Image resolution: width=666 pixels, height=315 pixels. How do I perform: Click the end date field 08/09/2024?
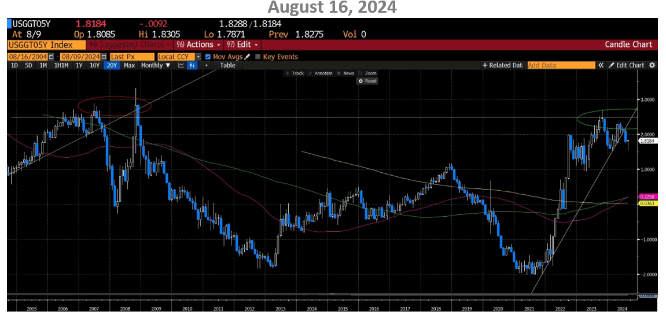coord(80,57)
